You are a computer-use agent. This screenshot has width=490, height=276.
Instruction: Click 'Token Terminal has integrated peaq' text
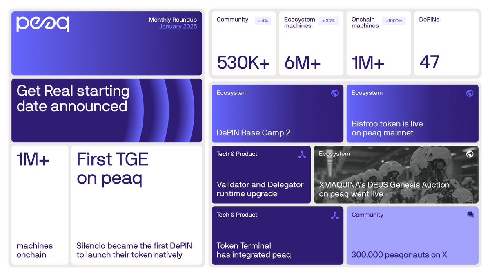[x=254, y=250]
